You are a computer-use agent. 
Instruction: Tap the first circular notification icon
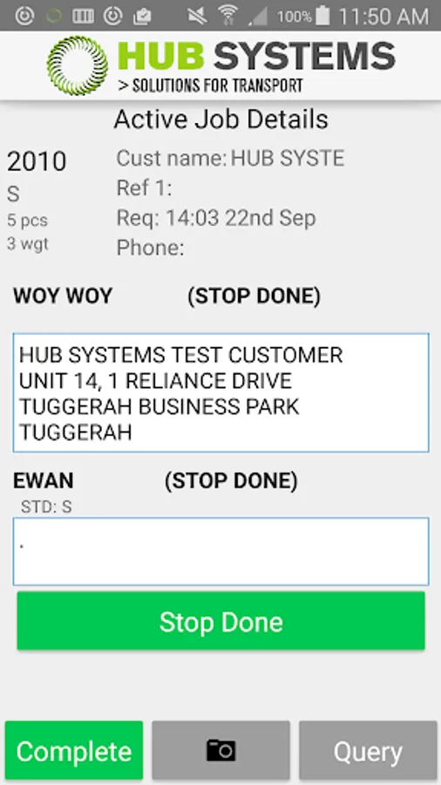pyautogui.click(x=24, y=16)
